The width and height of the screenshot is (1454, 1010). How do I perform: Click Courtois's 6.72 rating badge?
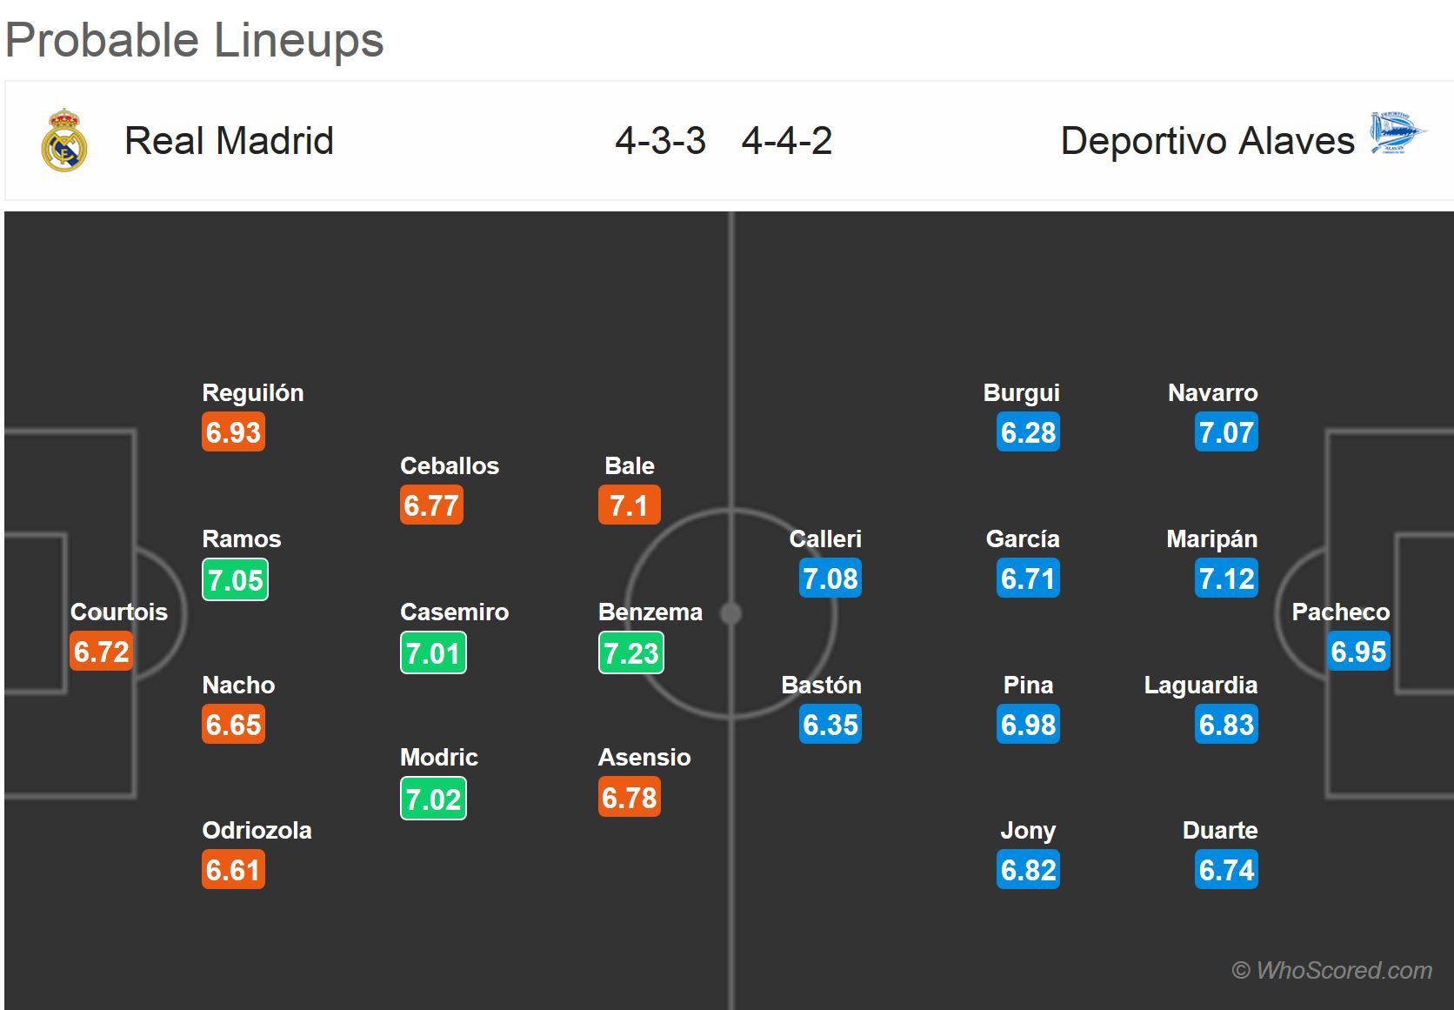coord(102,652)
